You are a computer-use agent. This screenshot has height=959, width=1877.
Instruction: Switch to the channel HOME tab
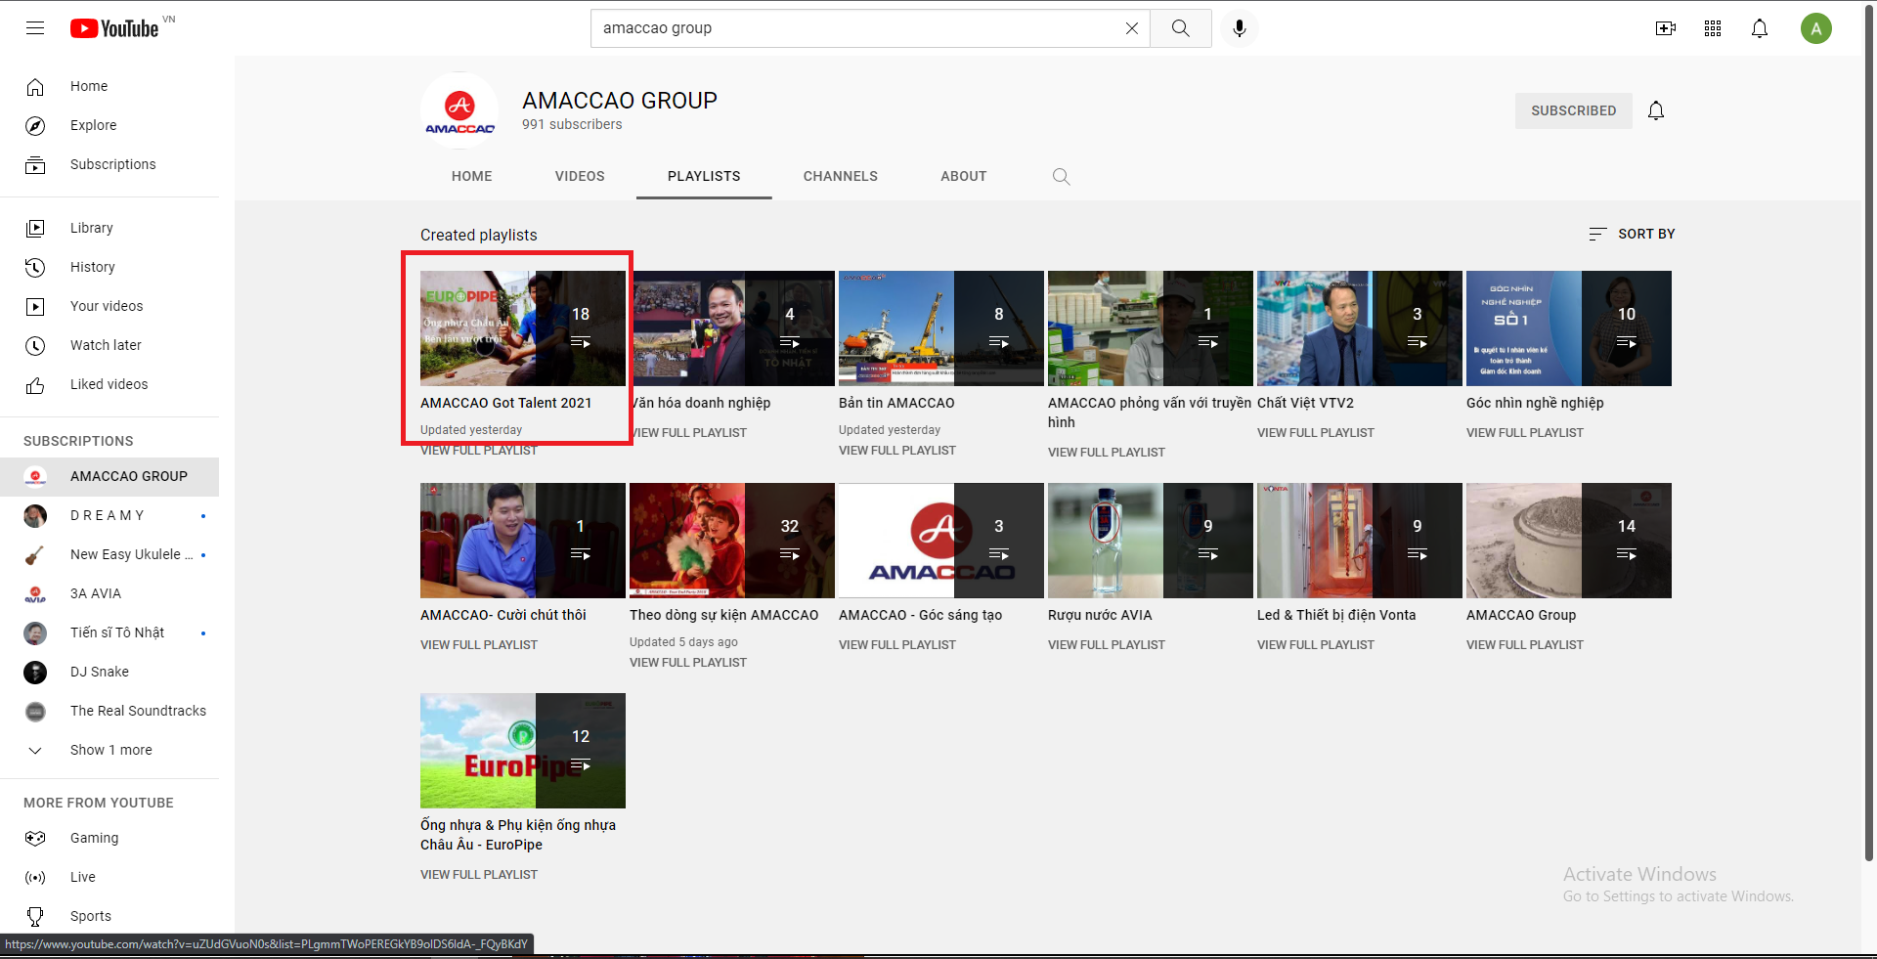pyautogui.click(x=472, y=176)
